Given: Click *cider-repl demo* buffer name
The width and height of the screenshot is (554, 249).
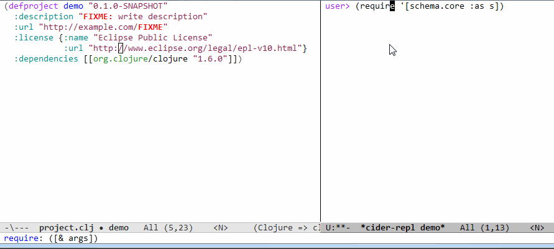Looking at the screenshot, I should click(402, 228).
